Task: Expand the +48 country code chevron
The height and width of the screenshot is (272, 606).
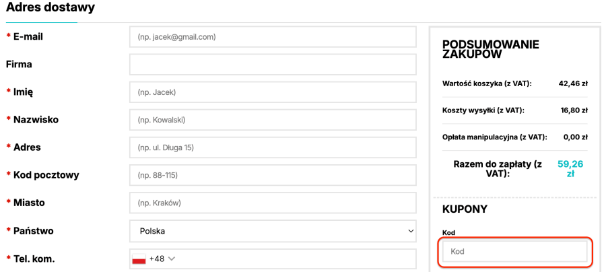Action: click(172, 259)
